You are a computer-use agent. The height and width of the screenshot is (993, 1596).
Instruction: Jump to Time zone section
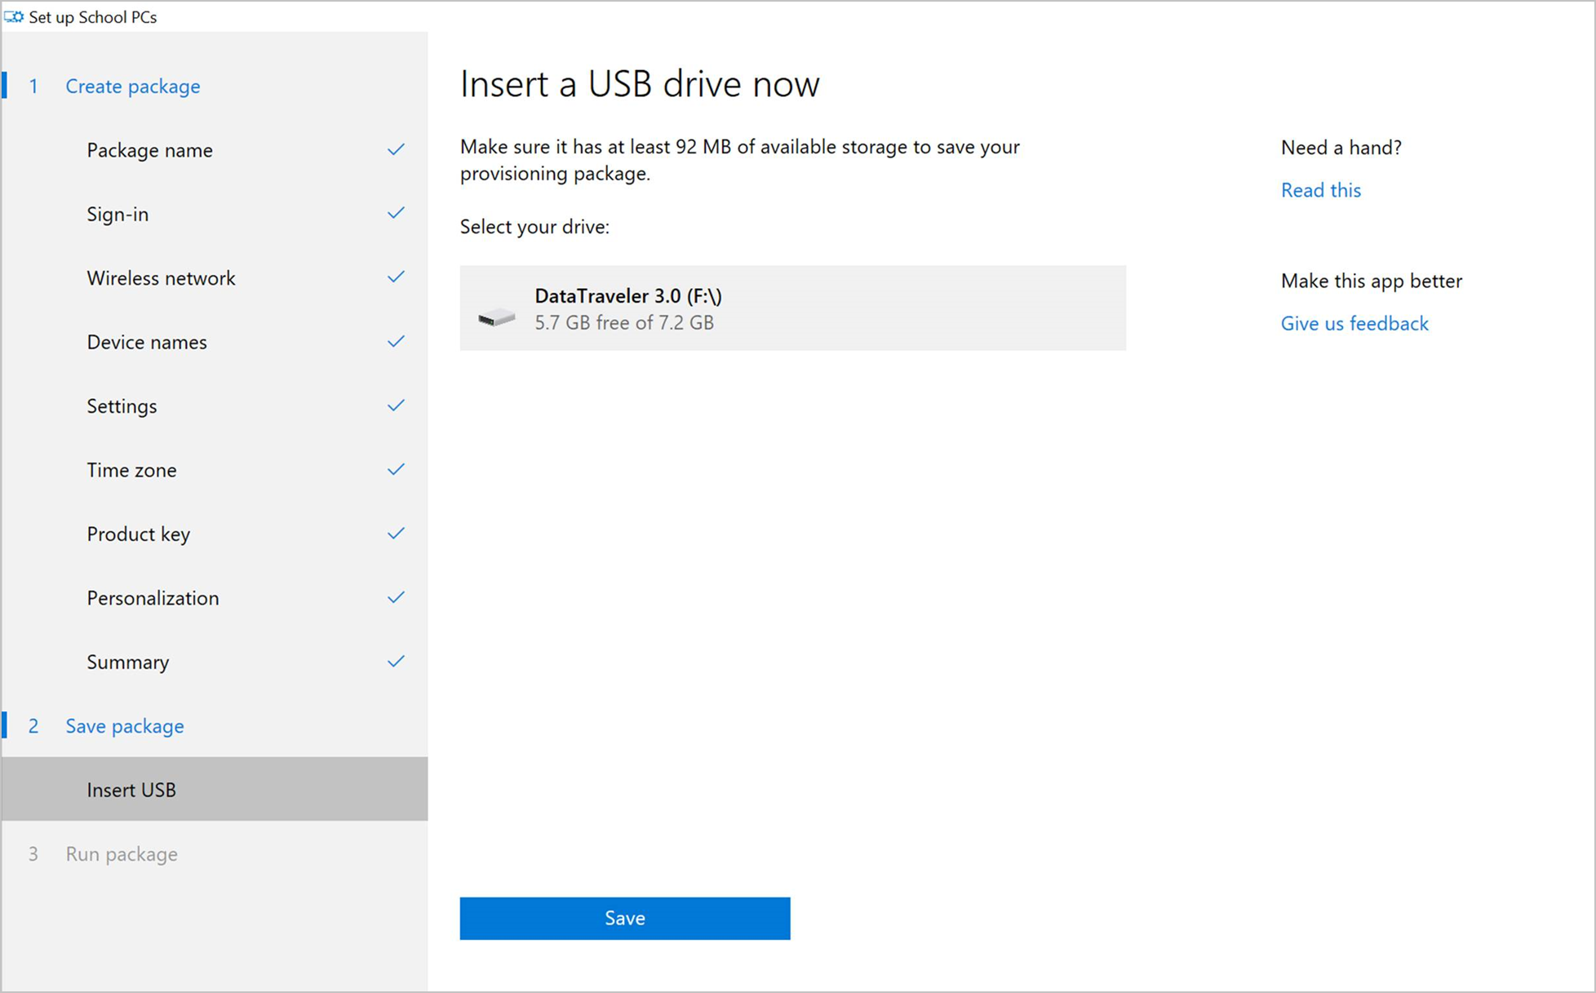tap(131, 470)
